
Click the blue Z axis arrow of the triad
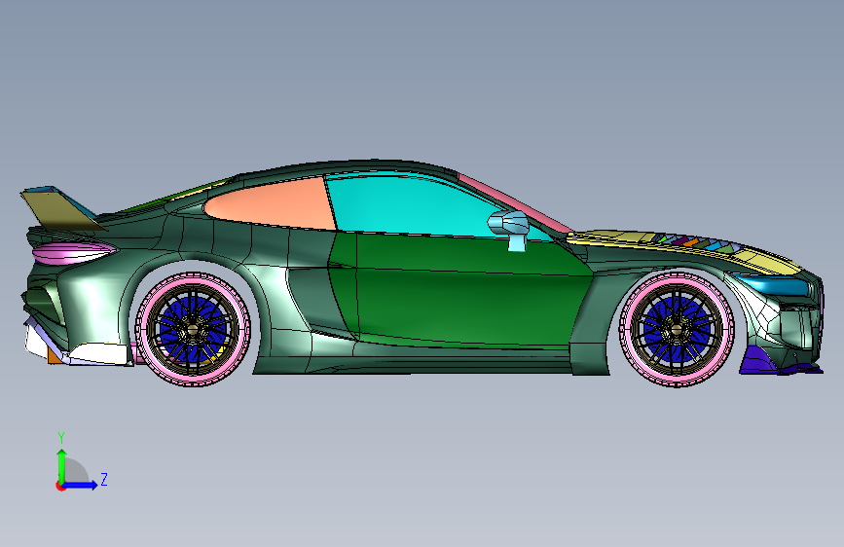click(81, 485)
